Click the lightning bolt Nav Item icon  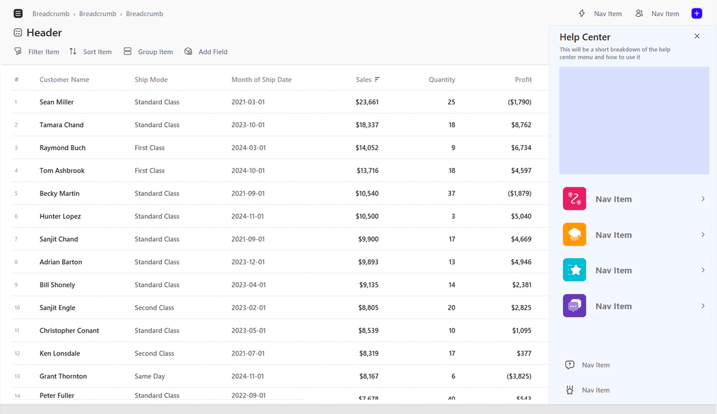[x=582, y=14]
